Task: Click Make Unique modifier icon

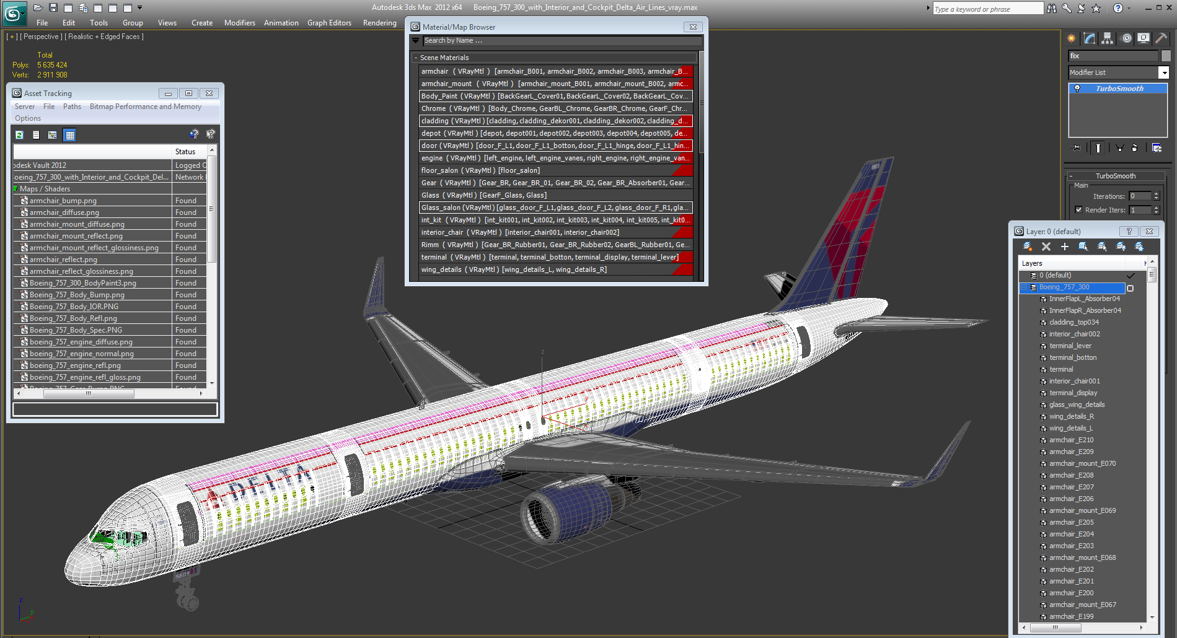Action: click(x=1119, y=148)
